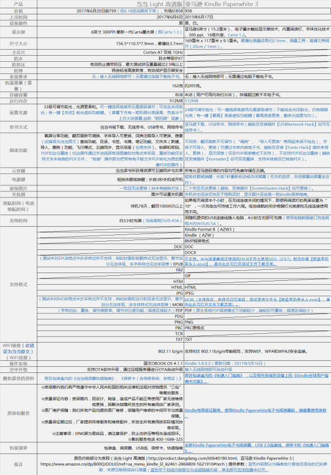331x475 pixels.
Task: Select the 防摔 row label
Action: pos(18,70)
